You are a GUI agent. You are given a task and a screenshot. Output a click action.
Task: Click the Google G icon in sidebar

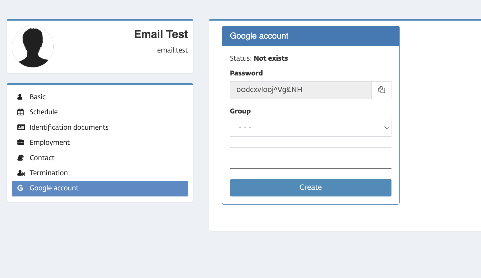pyautogui.click(x=20, y=188)
